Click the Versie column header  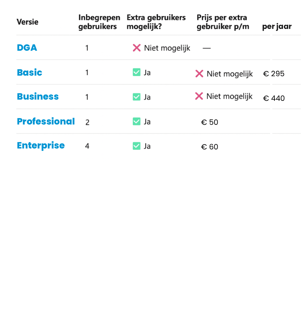27,22
